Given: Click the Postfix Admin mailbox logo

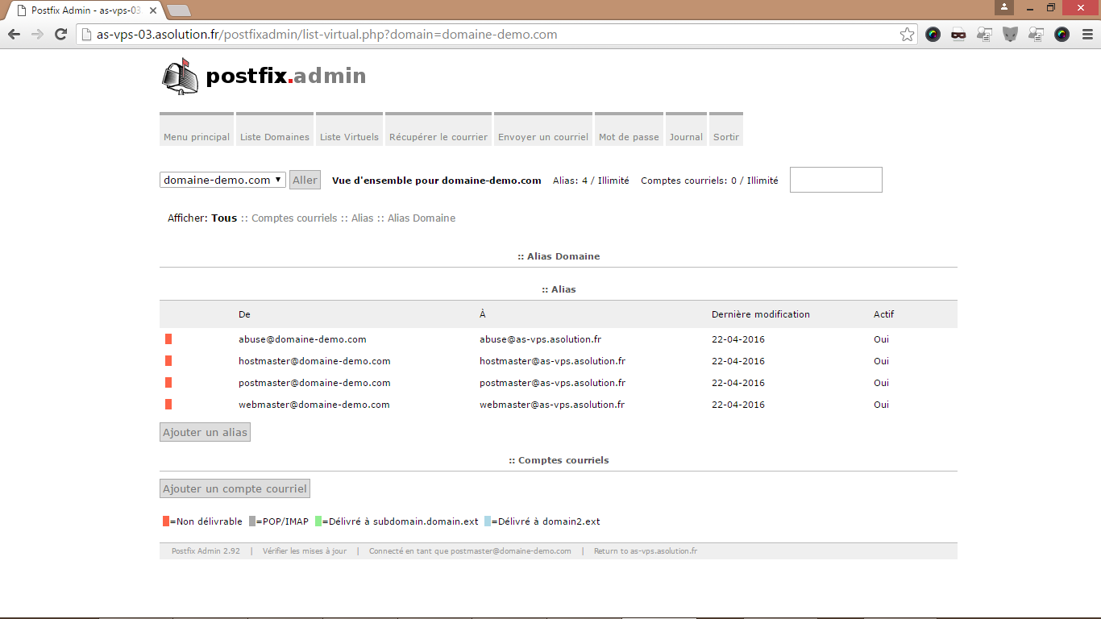Looking at the screenshot, I should (x=180, y=76).
